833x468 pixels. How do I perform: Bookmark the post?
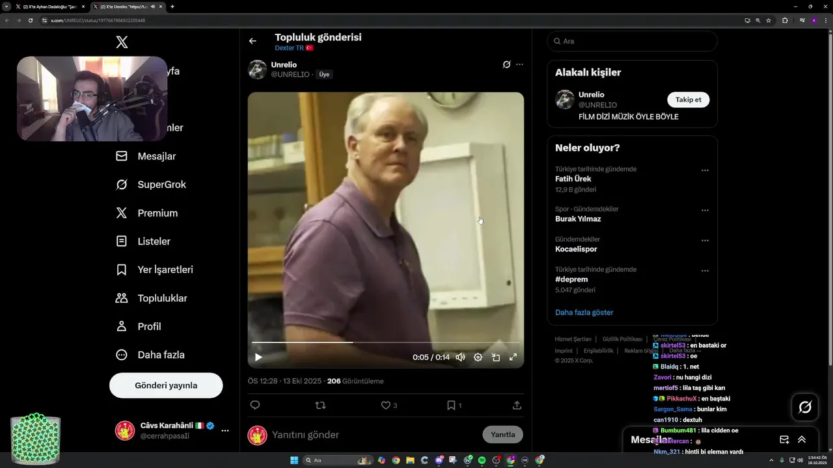[450, 405]
